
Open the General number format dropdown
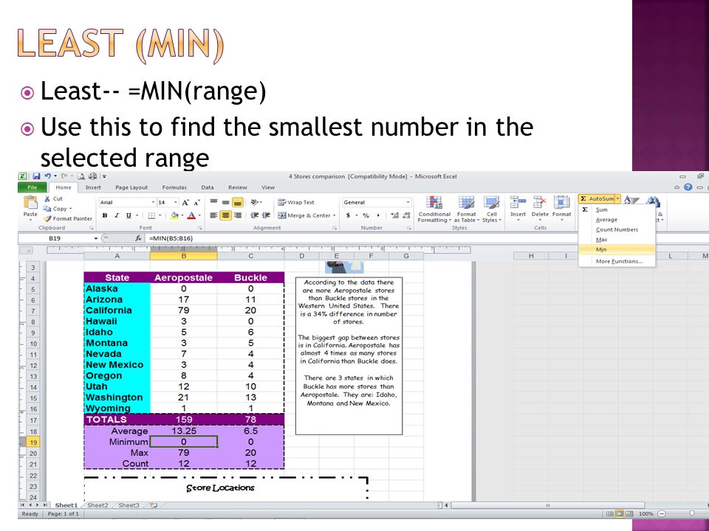(408, 202)
